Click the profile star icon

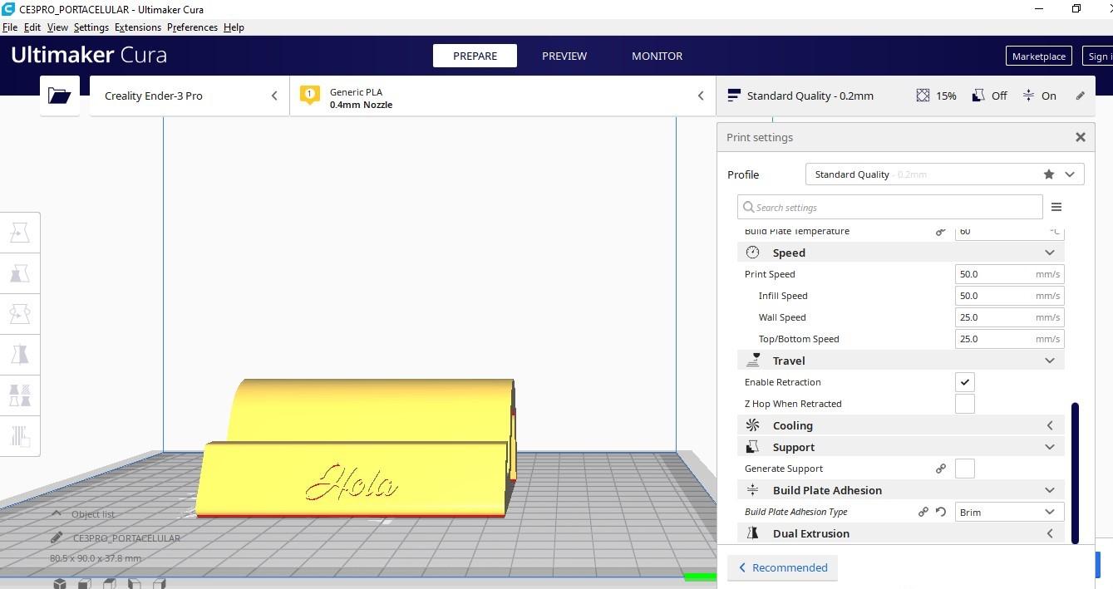point(1049,174)
